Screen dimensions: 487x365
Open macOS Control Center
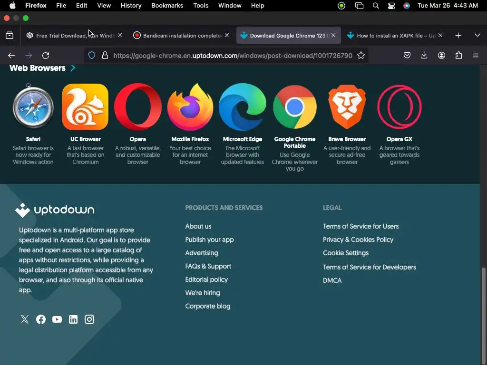click(391, 6)
